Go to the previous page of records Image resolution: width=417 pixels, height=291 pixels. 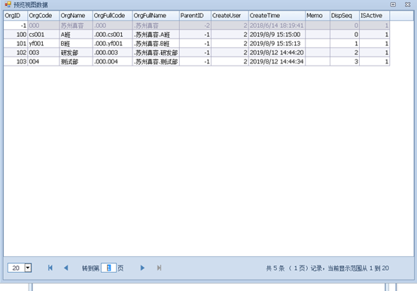pyautogui.click(x=66, y=268)
